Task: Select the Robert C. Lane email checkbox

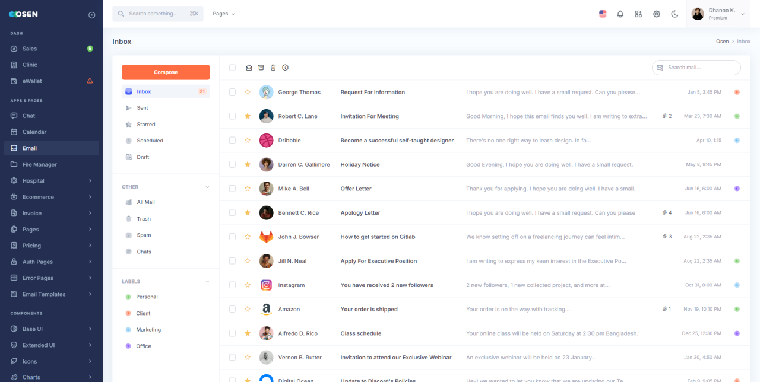Action: tap(232, 116)
